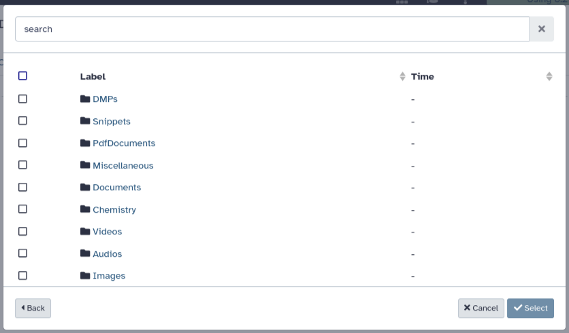569x333 pixels.
Task: Check the Documents folder checkbox
Action: [22, 188]
